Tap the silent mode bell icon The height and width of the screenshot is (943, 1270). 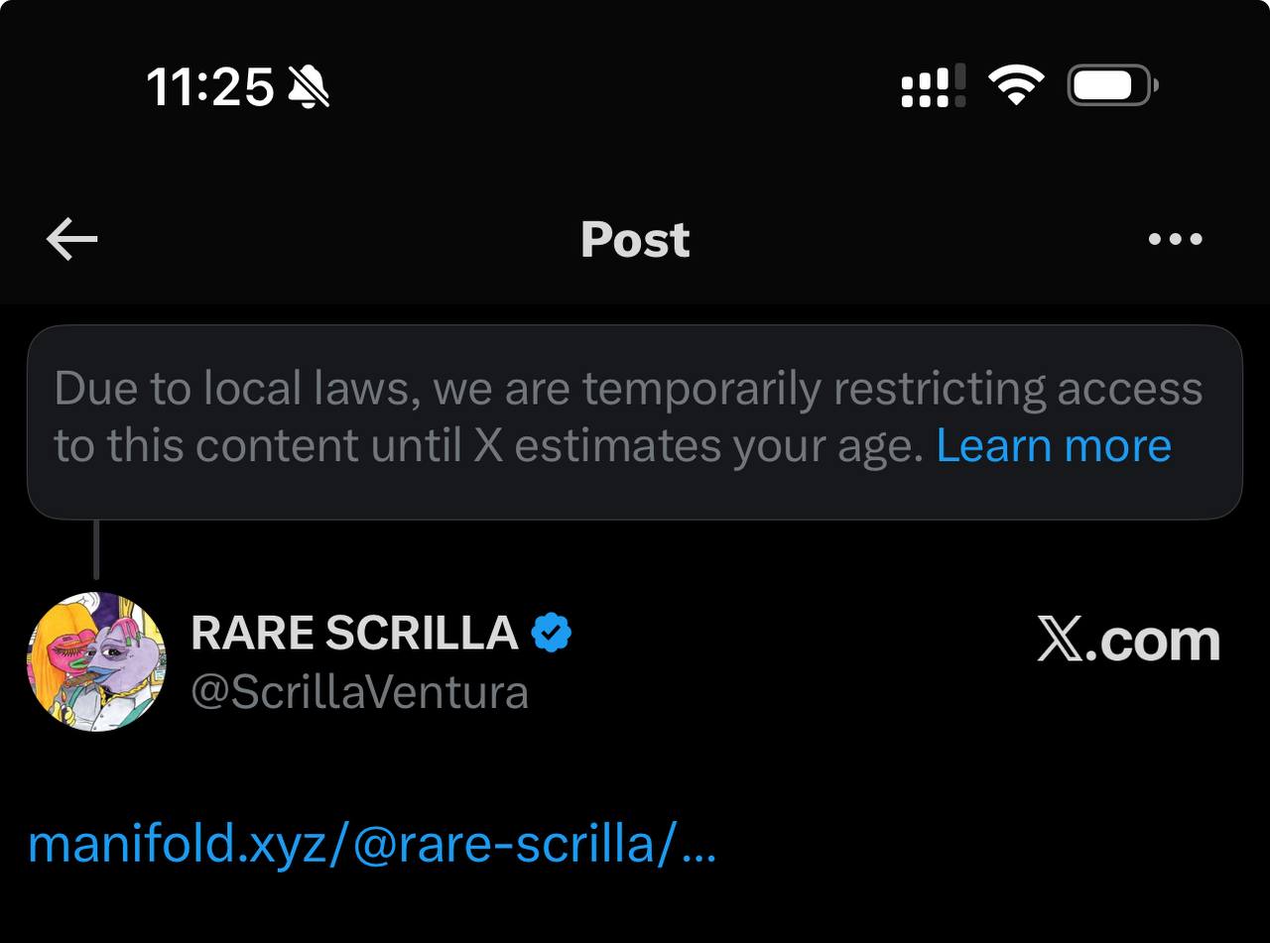(308, 88)
